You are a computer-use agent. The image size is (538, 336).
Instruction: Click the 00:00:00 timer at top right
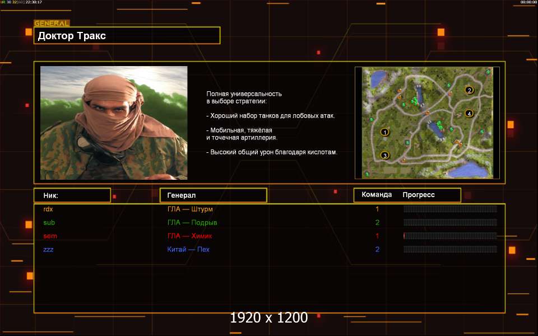coord(528,2)
